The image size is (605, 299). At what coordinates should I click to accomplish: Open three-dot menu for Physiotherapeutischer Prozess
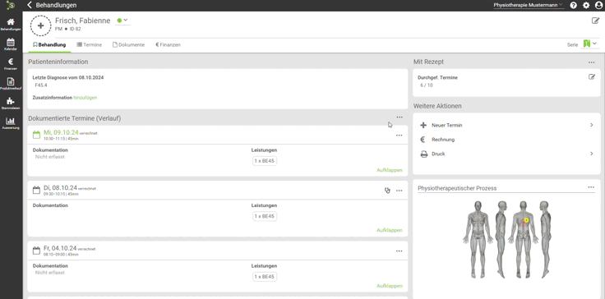591,187
